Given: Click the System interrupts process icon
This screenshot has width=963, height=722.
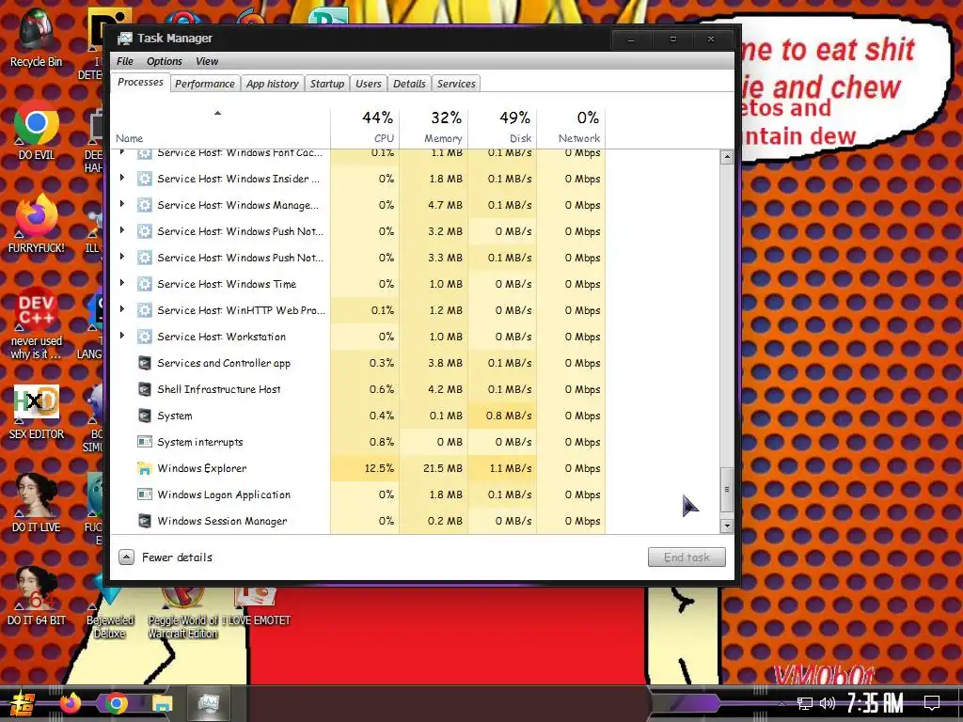Looking at the screenshot, I should pos(144,442).
